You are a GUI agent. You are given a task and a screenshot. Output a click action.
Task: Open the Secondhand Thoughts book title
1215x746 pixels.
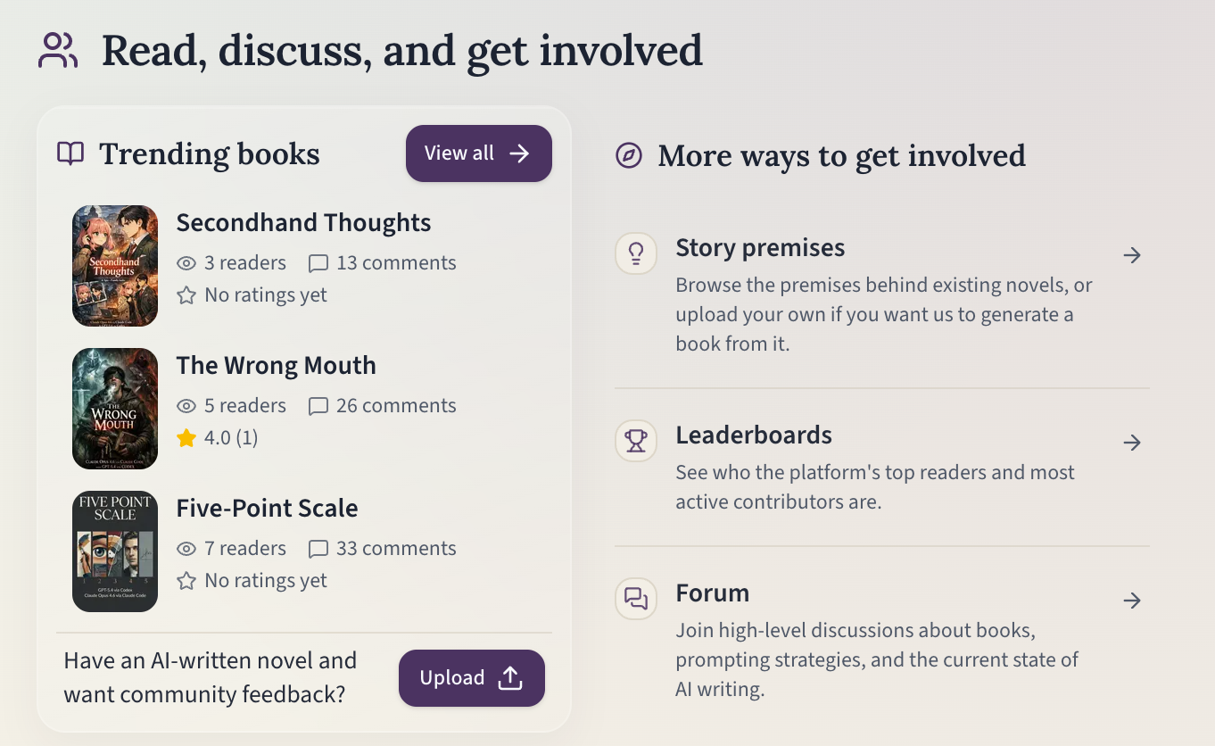pyautogui.click(x=303, y=223)
